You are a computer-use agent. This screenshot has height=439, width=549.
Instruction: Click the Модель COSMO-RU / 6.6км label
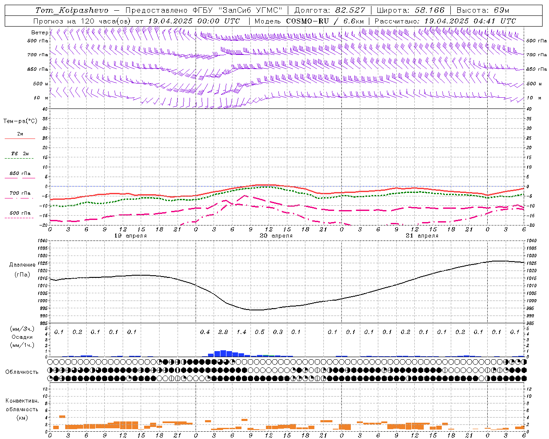(309, 21)
